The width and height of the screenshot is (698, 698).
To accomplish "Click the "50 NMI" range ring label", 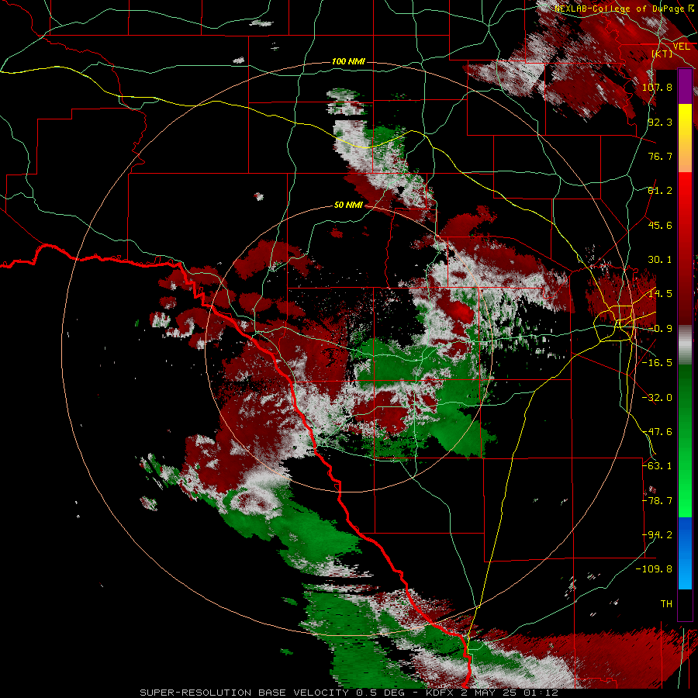I will point(348,205).
